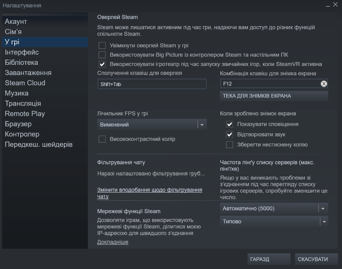This screenshot has height=269, width=342.
Task: Confirm settings with the ГАРАЗД button
Action: coord(268,259)
